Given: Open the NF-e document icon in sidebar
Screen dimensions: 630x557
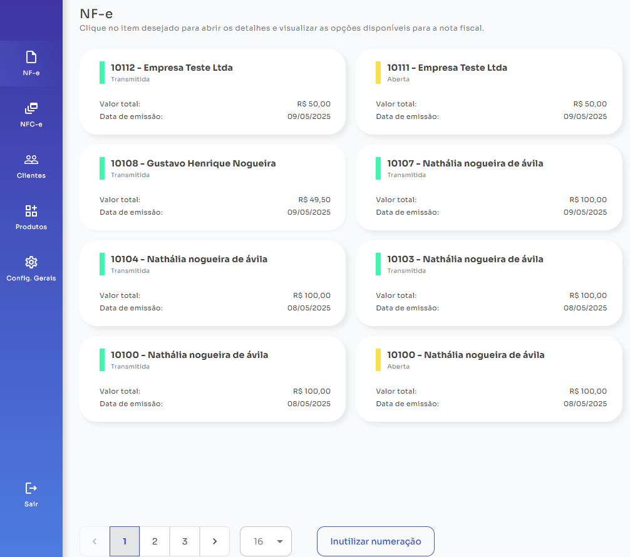Looking at the screenshot, I should [31, 57].
